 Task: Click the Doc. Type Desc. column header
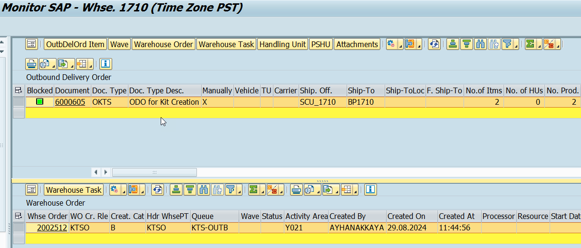(165, 90)
